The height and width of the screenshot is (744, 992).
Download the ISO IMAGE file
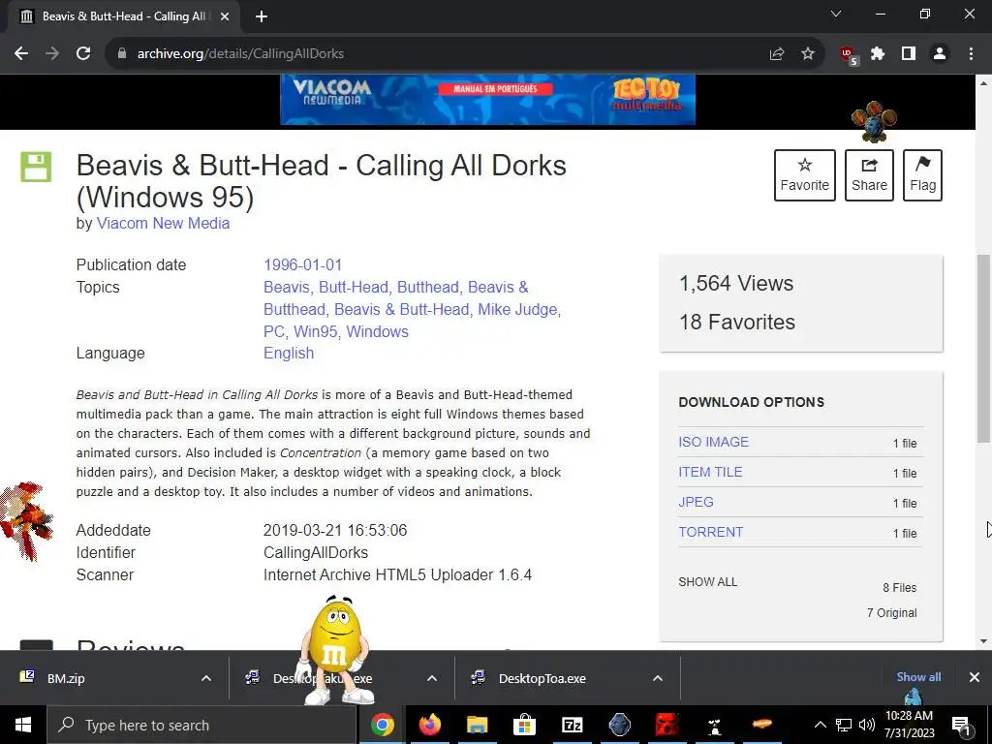[x=713, y=442]
